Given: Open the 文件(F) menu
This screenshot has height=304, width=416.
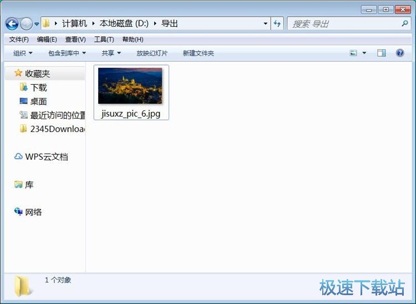Looking at the screenshot, I should pos(19,39).
